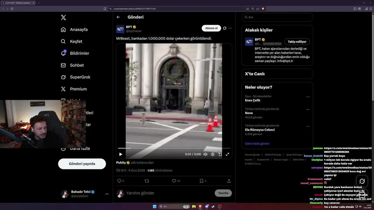Click the Grok floating button

[362, 181]
